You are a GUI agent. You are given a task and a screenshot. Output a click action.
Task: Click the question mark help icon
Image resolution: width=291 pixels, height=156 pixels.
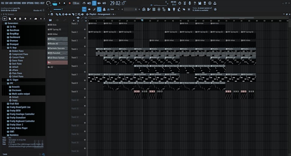tap(195, 3)
